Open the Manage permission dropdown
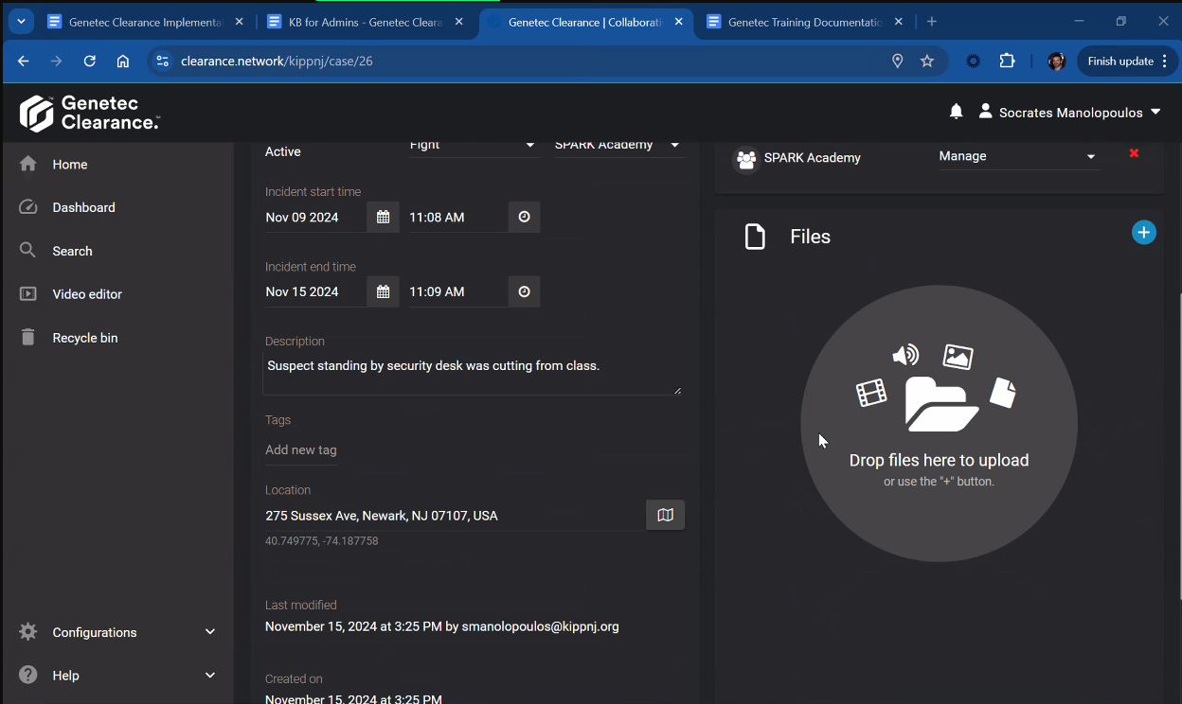 tap(1016, 156)
